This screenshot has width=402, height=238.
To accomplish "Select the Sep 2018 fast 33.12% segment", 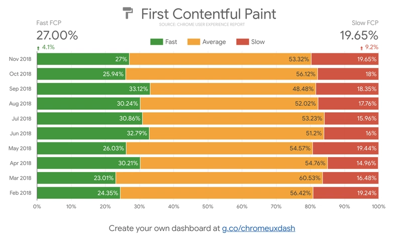I will pos(93,89).
